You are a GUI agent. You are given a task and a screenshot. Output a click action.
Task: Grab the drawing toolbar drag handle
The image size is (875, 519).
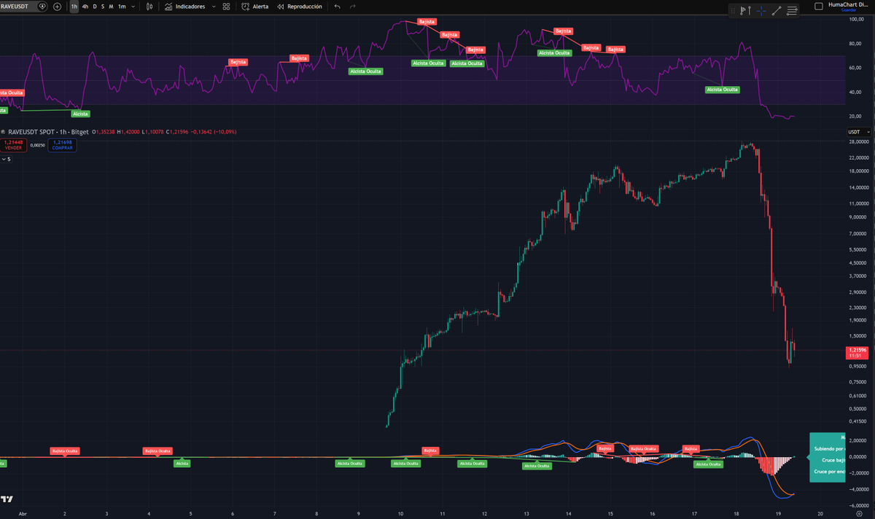(x=732, y=10)
